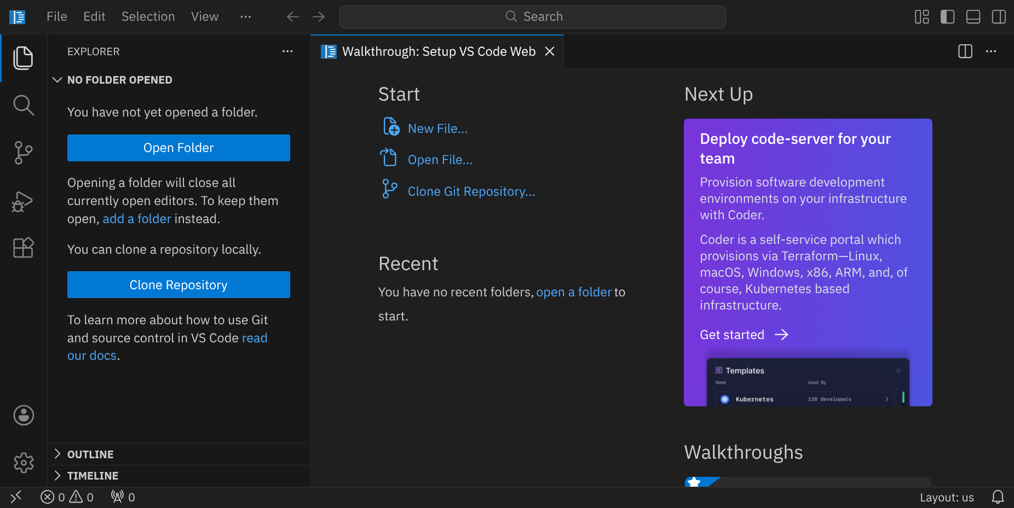
Task: Click the notifications bell in status bar
Action: click(998, 497)
